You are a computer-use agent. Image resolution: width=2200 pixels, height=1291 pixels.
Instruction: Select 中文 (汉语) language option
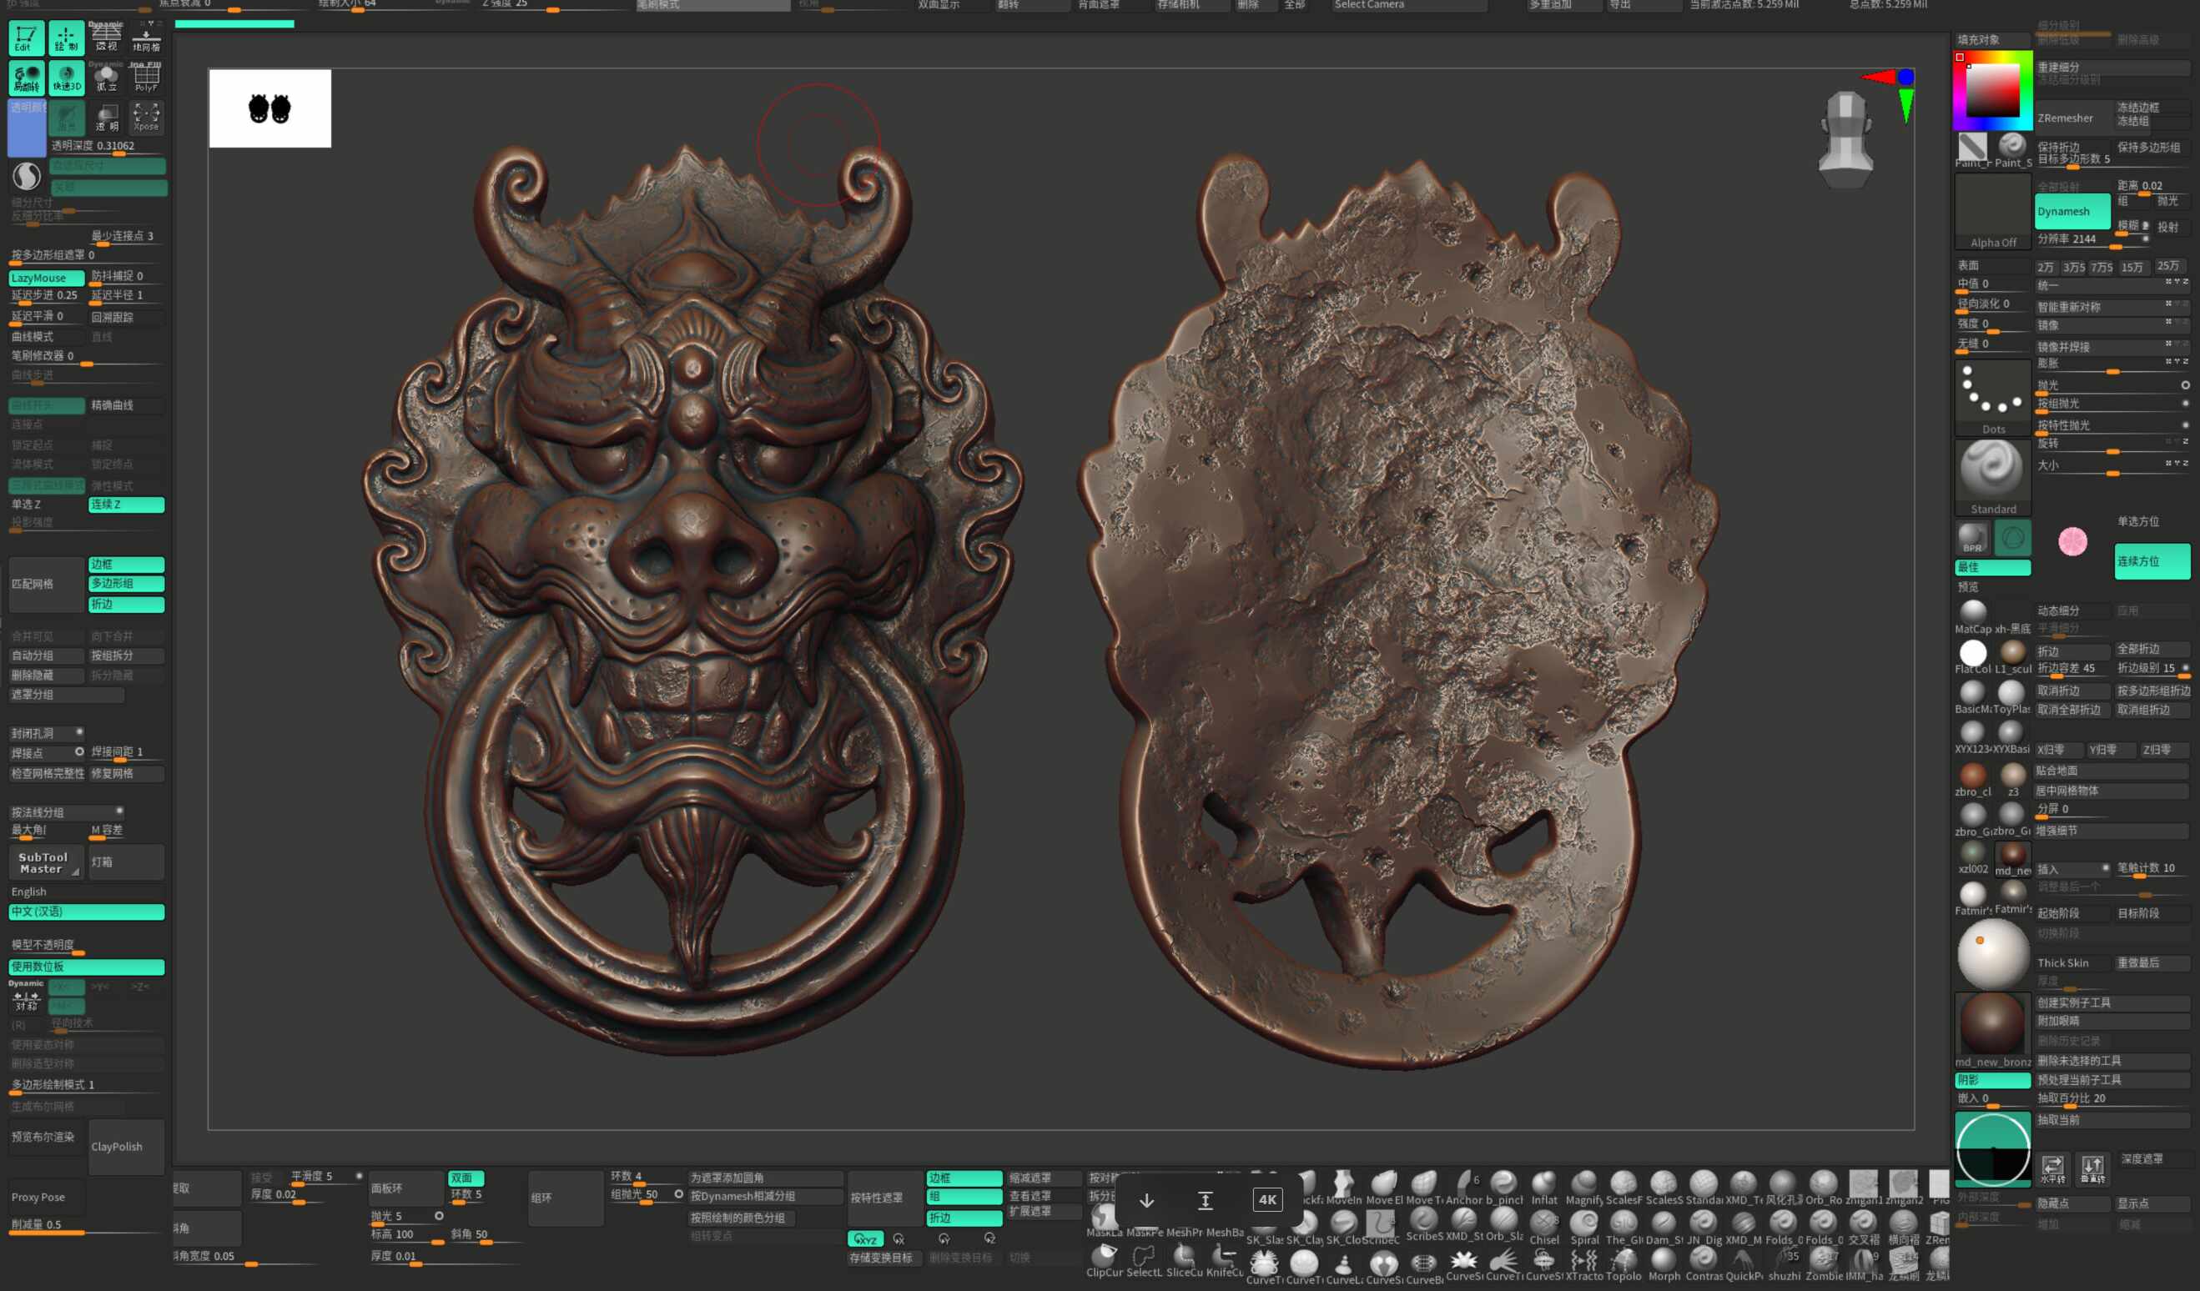86,912
